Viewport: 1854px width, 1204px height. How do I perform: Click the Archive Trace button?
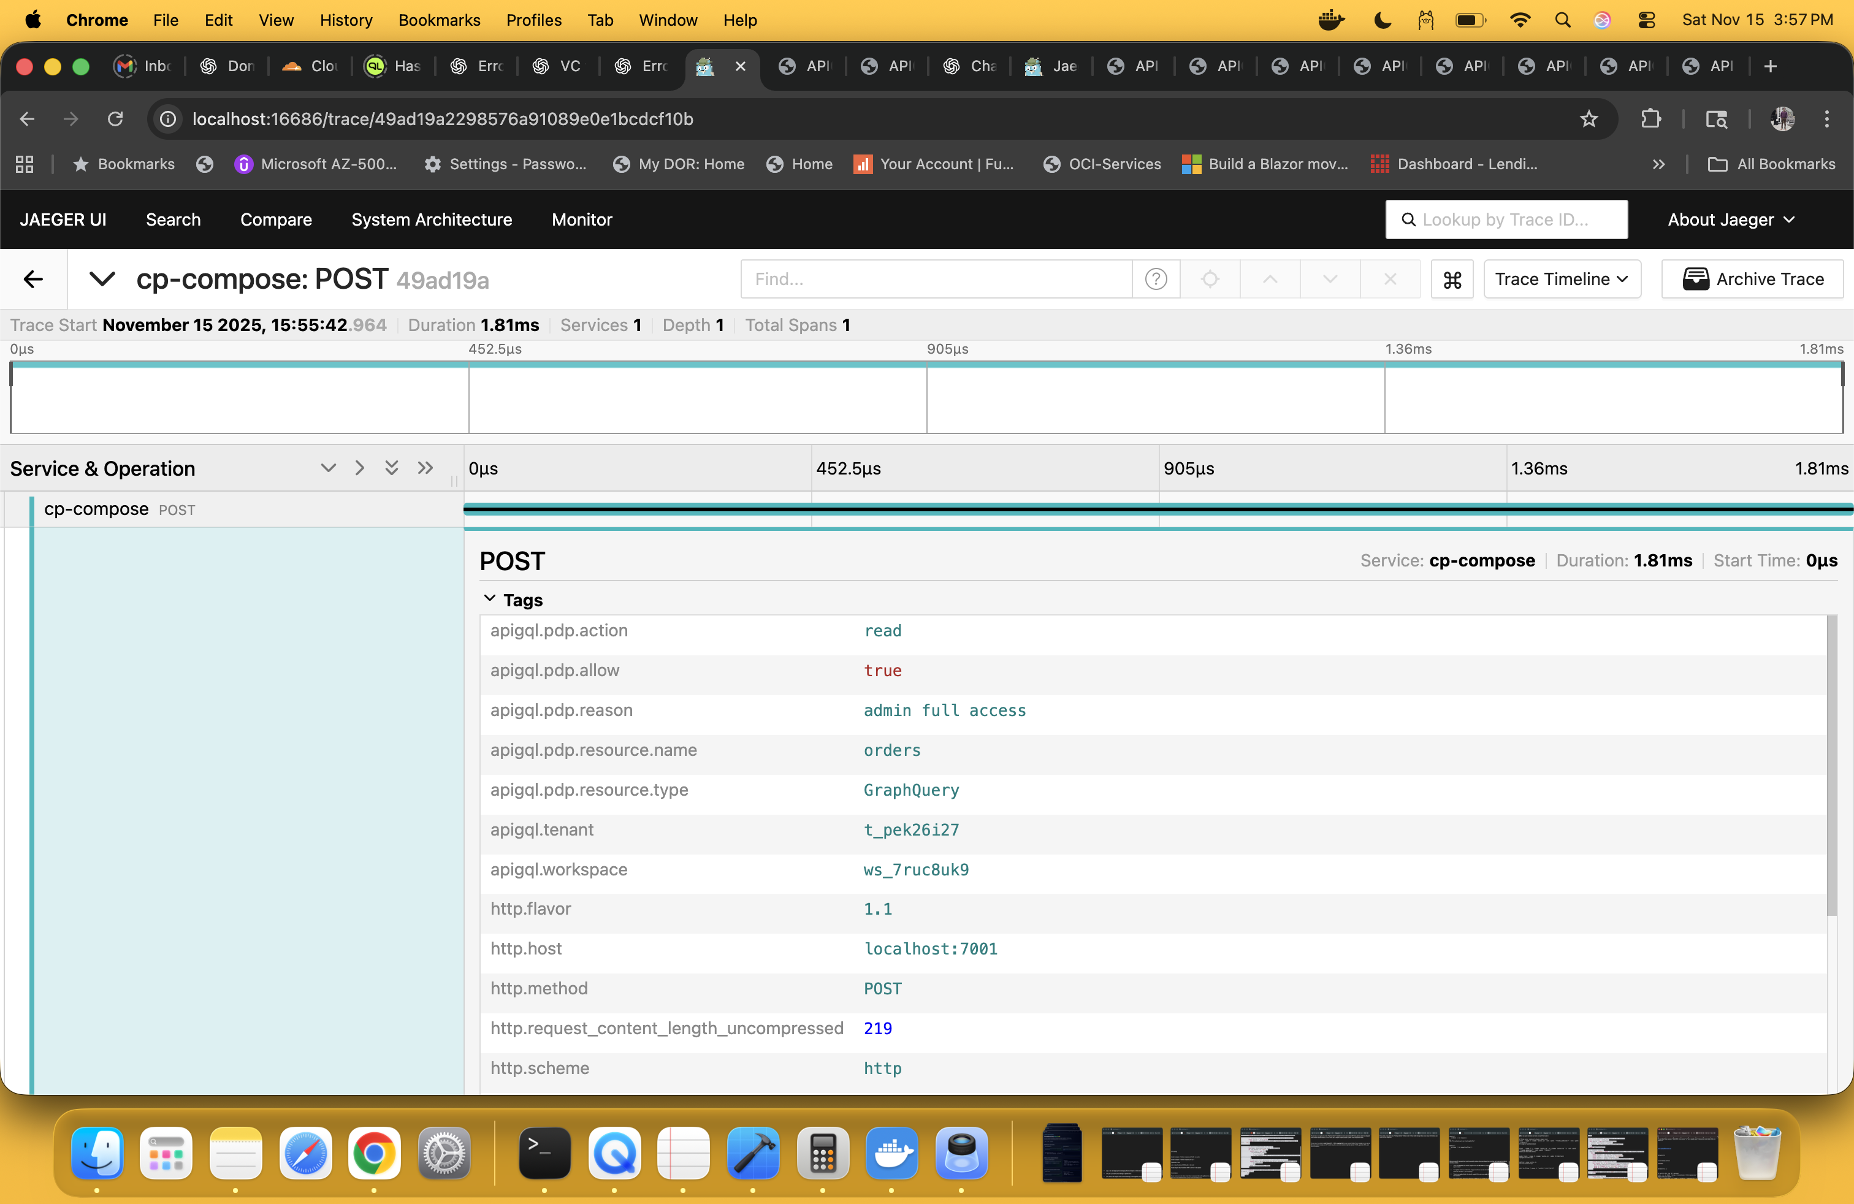tap(1752, 279)
